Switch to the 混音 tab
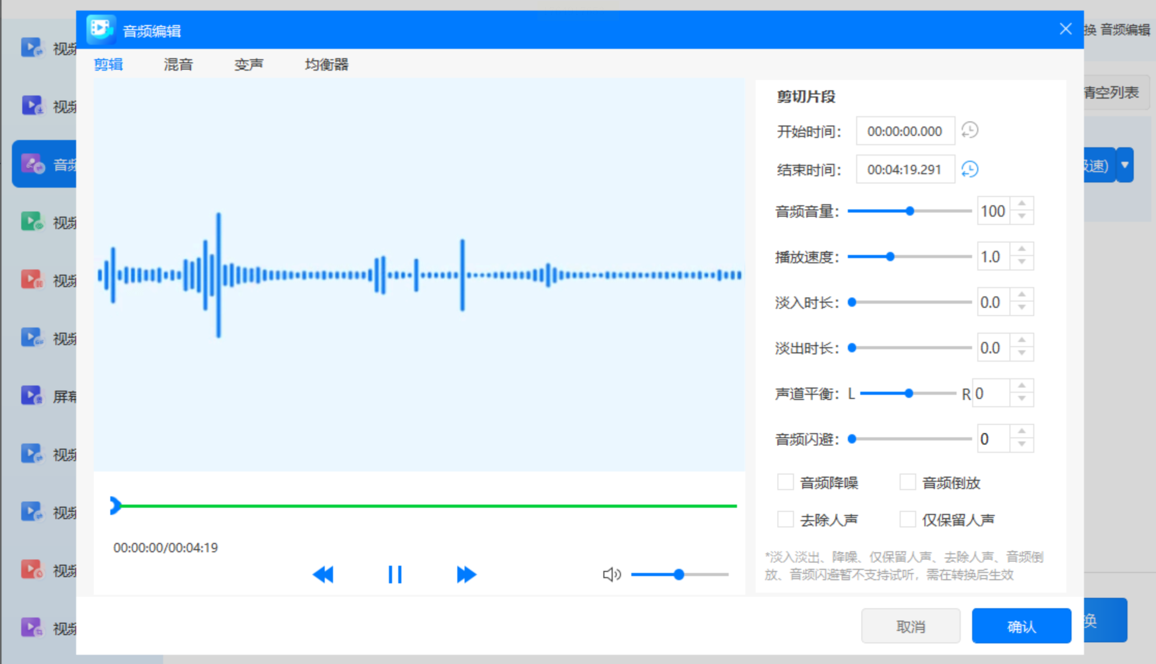The height and width of the screenshot is (664, 1156). 178,65
